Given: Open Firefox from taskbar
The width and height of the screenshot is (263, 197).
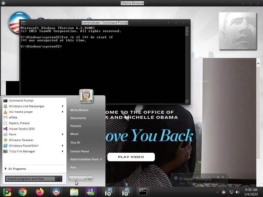Looking at the screenshot, I should (x=40, y=192).
